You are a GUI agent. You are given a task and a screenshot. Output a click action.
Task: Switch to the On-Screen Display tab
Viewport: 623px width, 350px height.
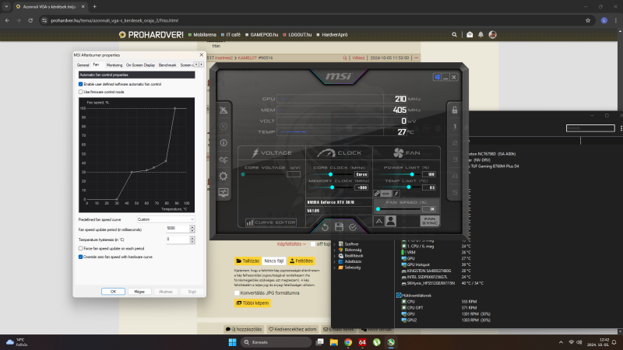point(140,65)
